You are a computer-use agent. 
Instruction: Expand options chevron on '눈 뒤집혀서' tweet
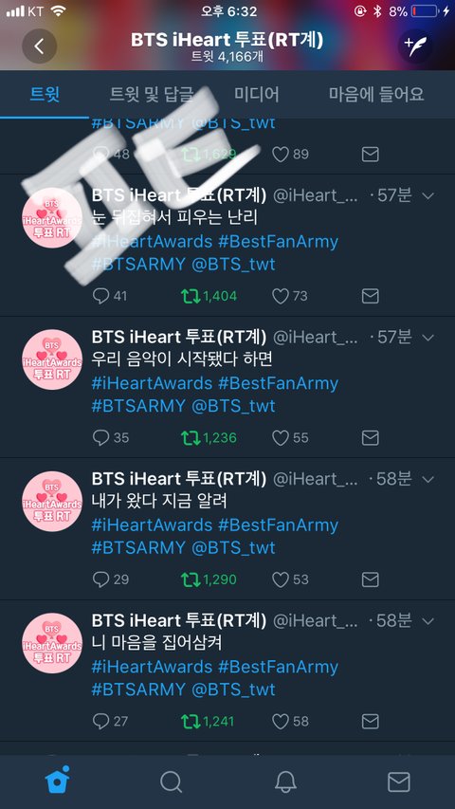[428, 195]
